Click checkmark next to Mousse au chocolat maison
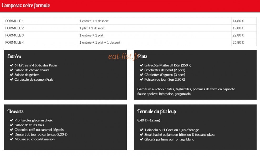Image resolution: width=260 pixels, height=156 pixels. click(12, 139)
